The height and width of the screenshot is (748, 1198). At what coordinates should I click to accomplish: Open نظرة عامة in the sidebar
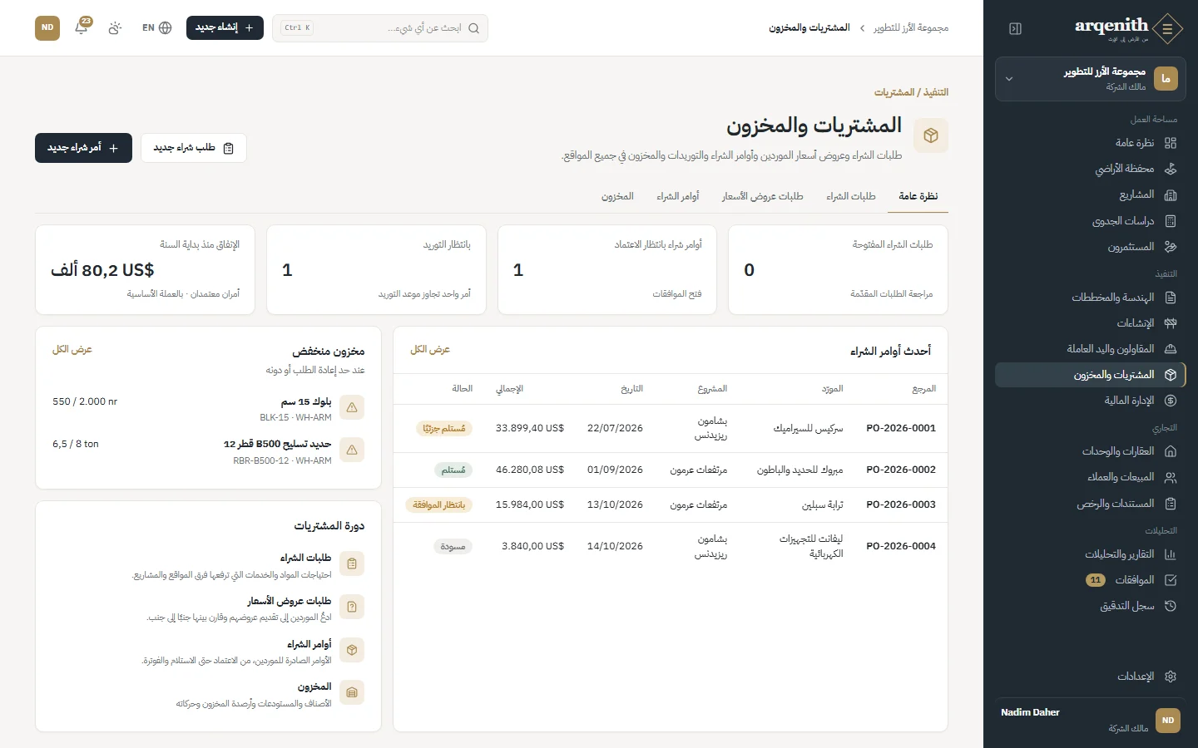coord(1091,143)
